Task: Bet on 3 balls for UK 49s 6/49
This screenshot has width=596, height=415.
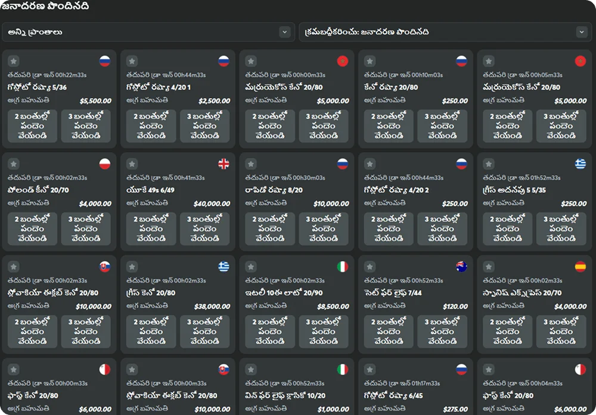Action: [x=205, y=229]
